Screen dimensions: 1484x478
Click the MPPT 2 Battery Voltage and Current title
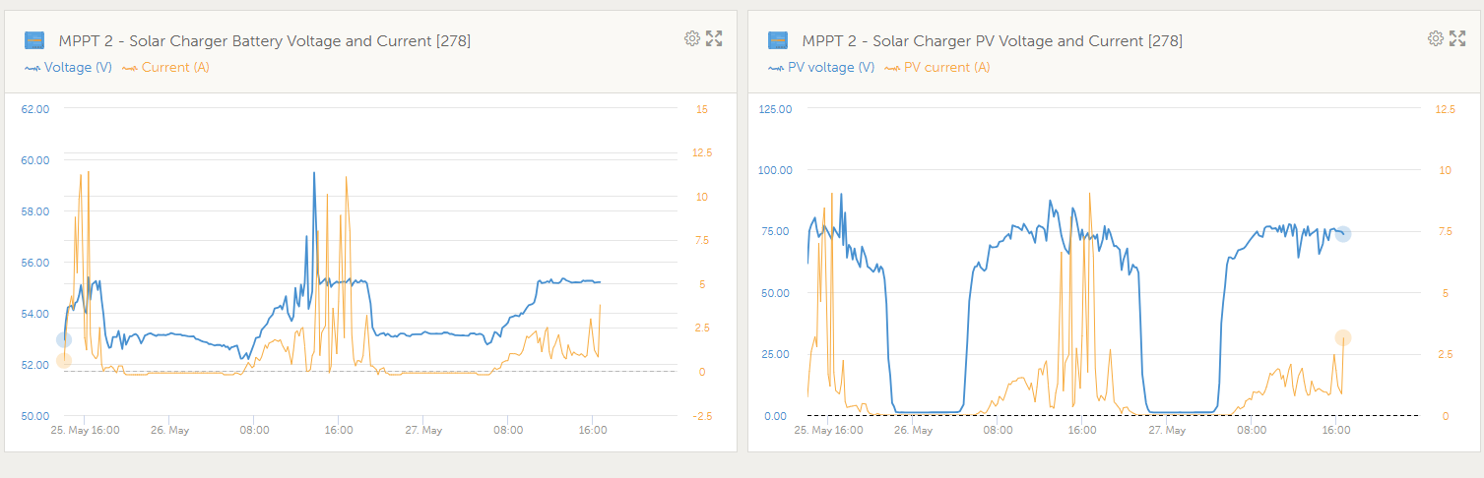click(265, 40)
